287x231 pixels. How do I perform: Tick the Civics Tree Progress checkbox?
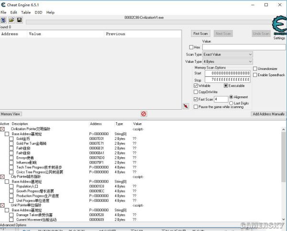[x=11, y=172]
